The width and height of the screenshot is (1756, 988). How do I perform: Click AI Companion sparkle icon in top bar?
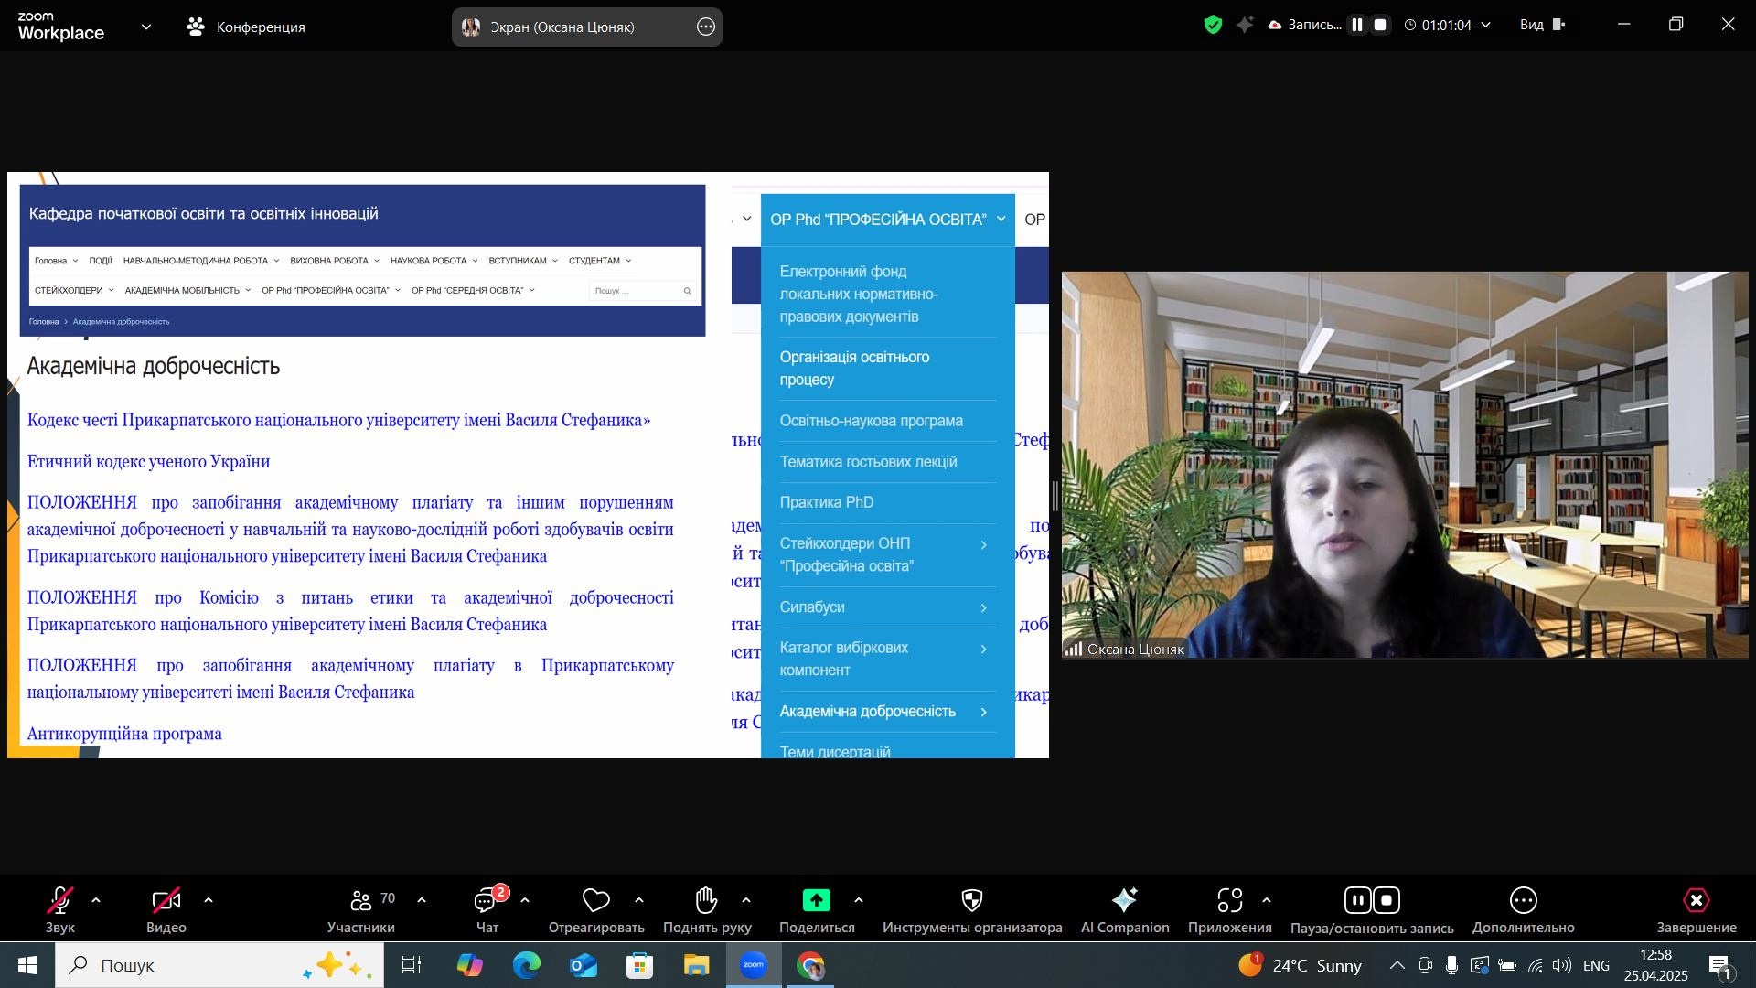1245,26
